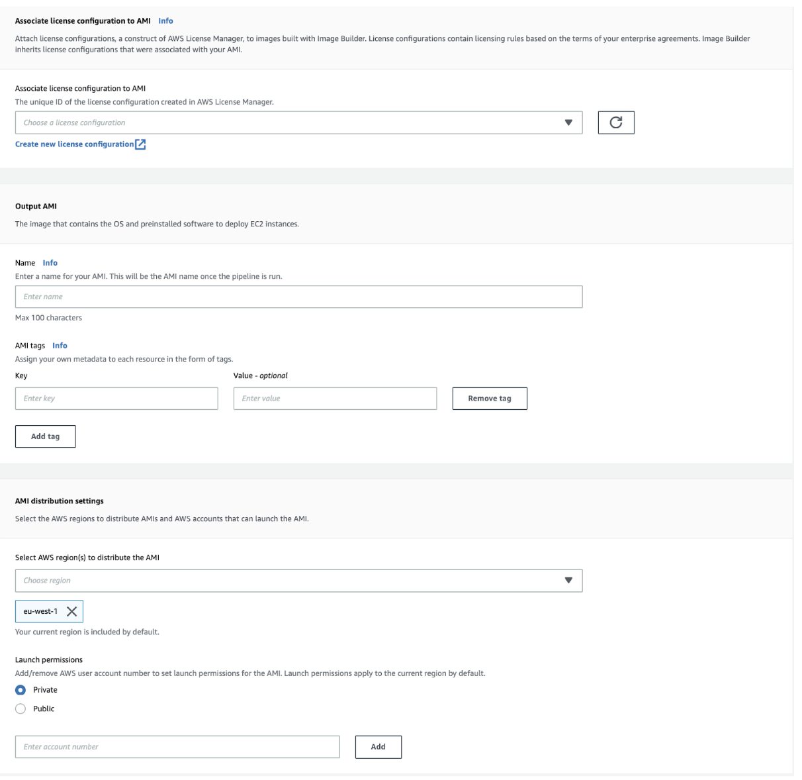Open Info link next to AMI tags
Screen dimensions: 802x780
click(x=60, y=346)
